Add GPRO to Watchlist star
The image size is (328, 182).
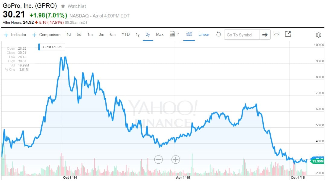tap(63, 6)
